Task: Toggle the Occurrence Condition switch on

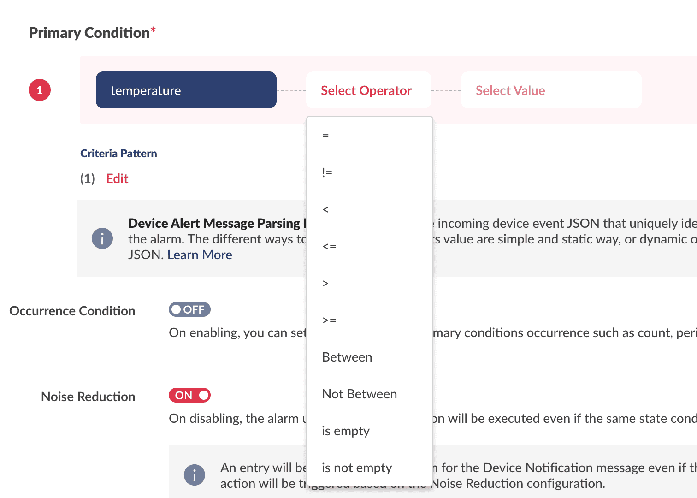Action: 189,309
